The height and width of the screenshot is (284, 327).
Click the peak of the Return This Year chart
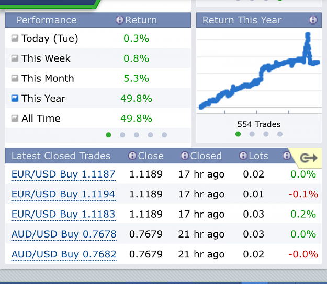[308, 34]
